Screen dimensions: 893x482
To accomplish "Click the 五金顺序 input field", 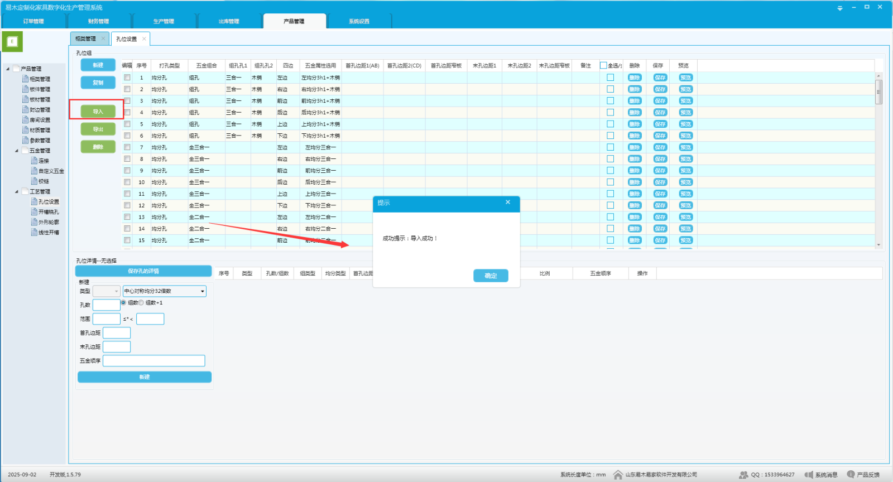I will pos(153,361).
